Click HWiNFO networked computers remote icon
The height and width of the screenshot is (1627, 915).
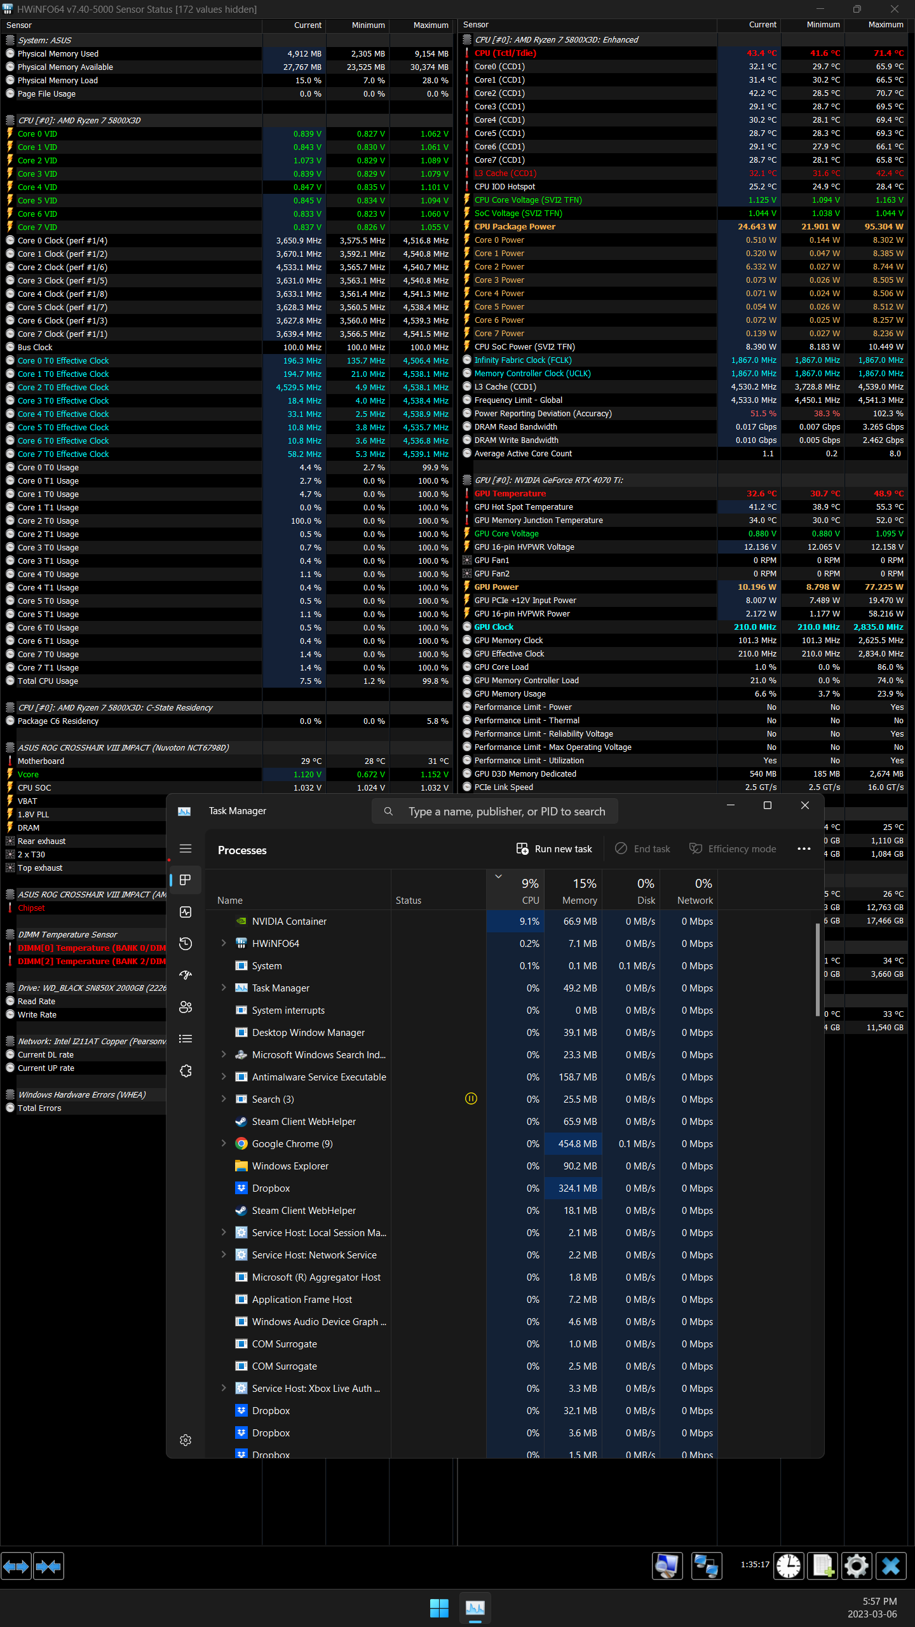pyautogui.click(x=707, y=1566)
